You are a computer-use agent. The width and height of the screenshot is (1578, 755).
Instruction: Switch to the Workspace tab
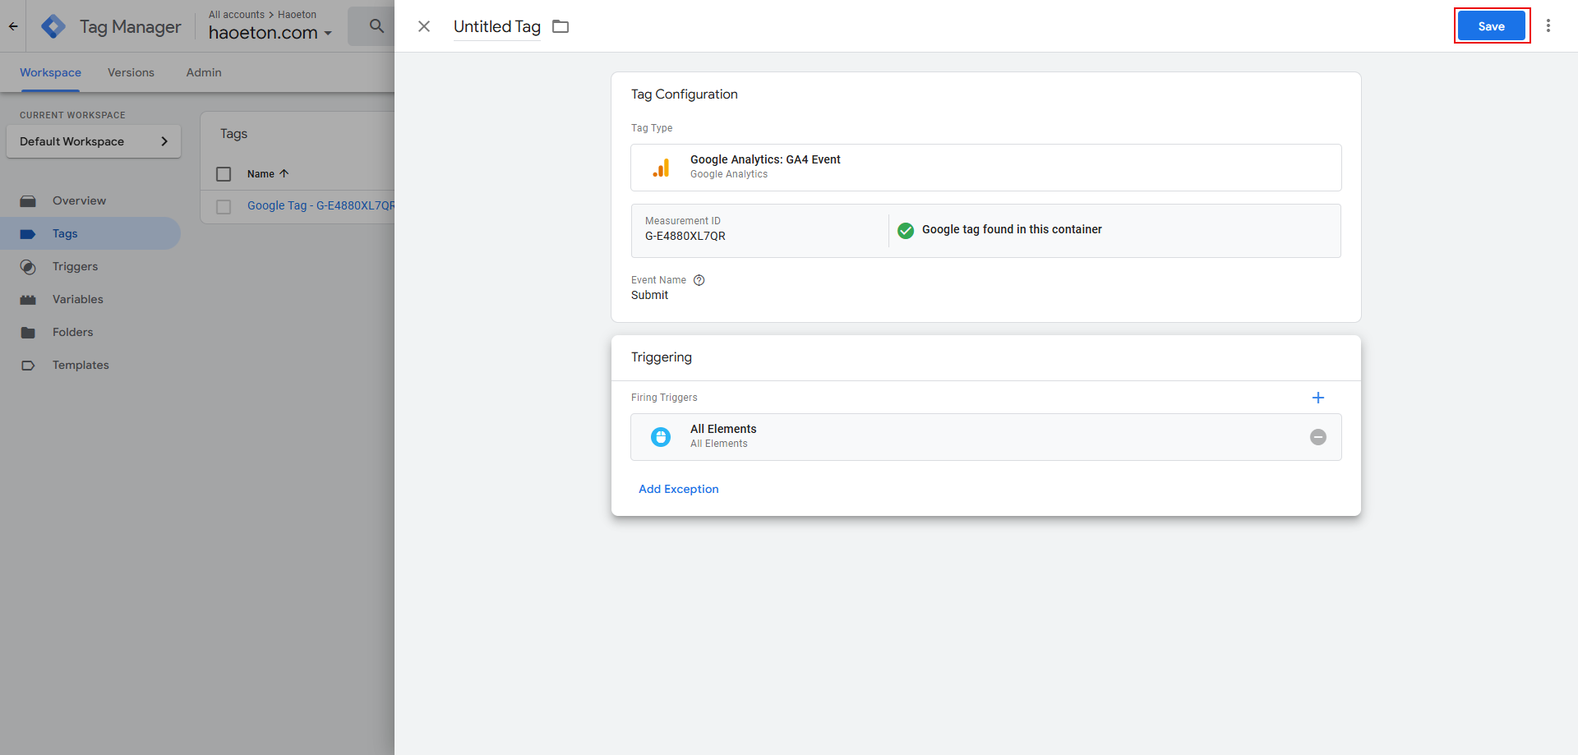pyautogui.click(x=50, y=72)
